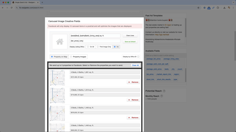The height and width of the screenshot is (132, 236).
Task: Click the first carousel line template input
Action: 95,36
